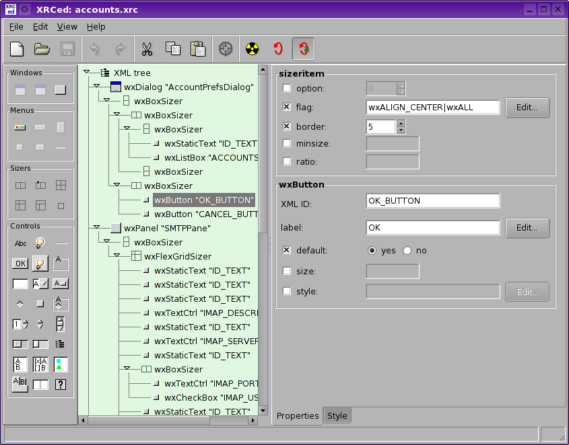This screenshot has width=569, height=445.
Task: Collapse the wxFlexGridSizer tree node
Action: tap(116, 256)
